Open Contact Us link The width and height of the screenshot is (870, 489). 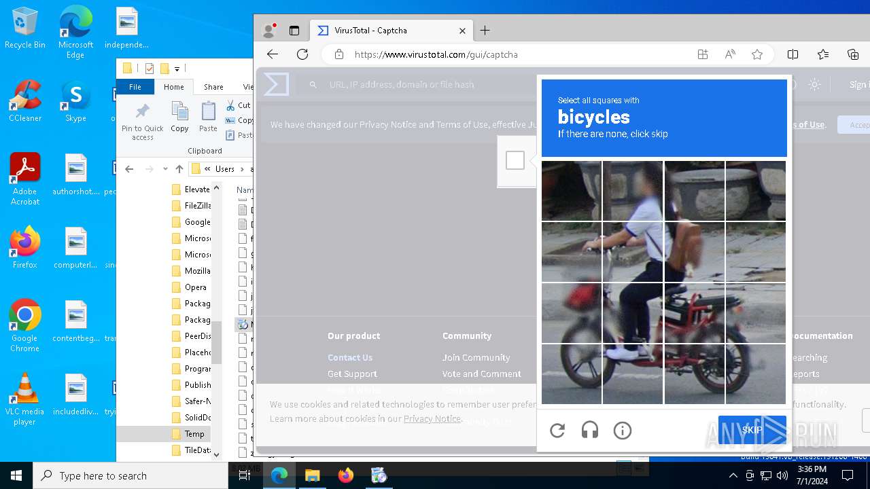pyautogui.click(x=350, y=357)
